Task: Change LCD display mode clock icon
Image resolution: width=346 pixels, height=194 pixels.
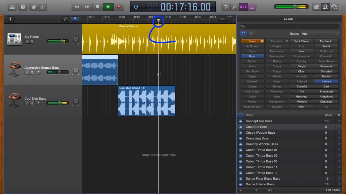Action: click(136, 7)
